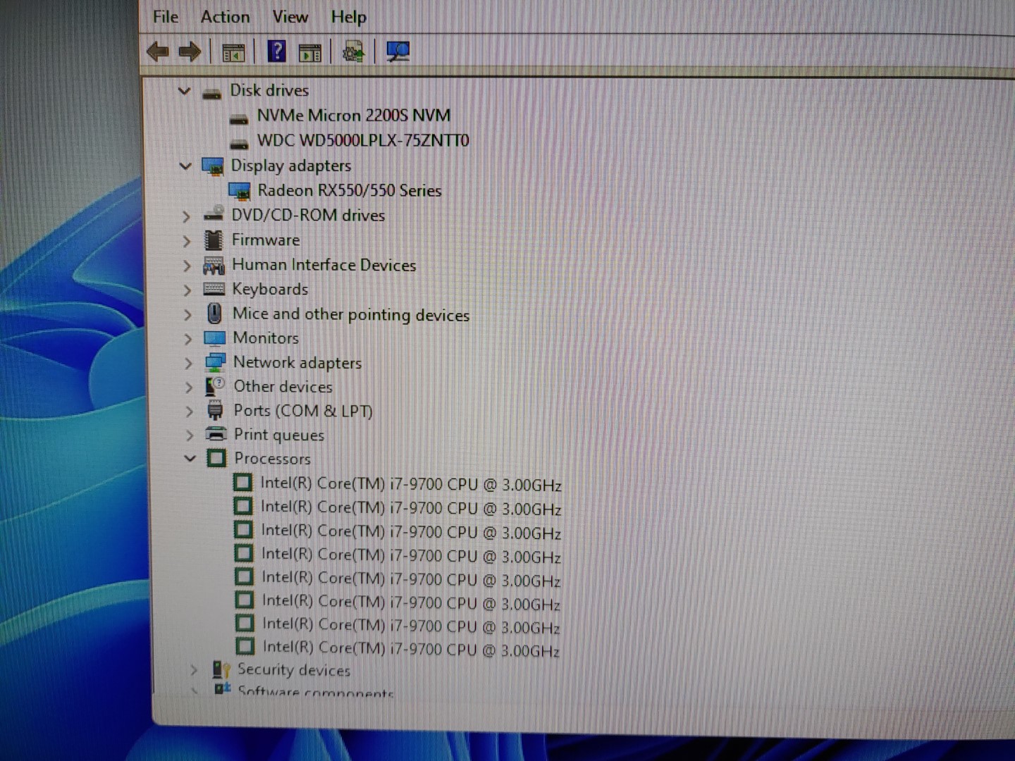Click the Network adapters category icon
1015x761 pixels.
(215, 362)
